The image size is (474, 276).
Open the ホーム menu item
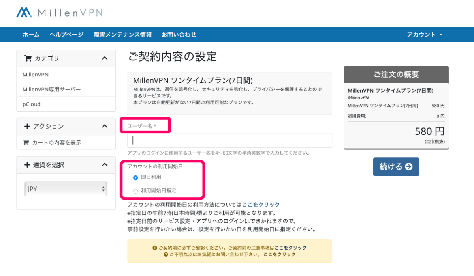coord(31,35)
